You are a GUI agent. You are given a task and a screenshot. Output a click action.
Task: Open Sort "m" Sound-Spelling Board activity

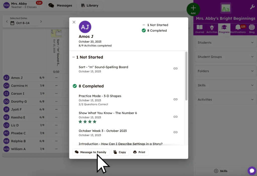coord(103,67)
